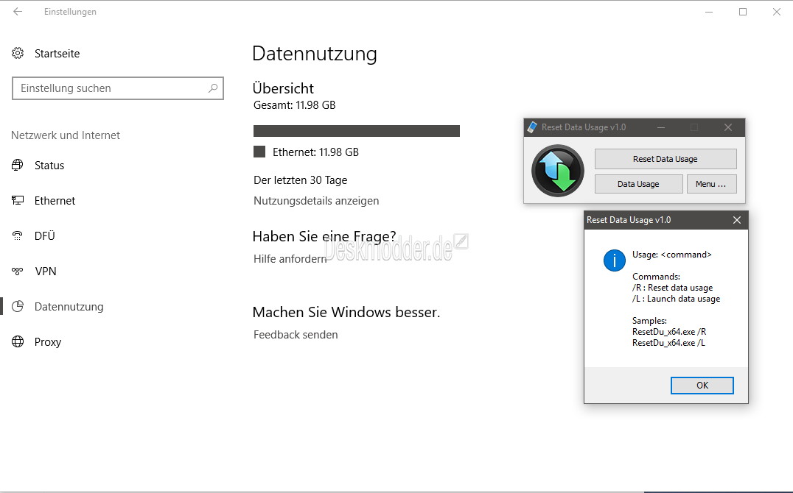Close the Reset Data Usage tool window
The height and width of the screenshot is (493, 793).
pos(728,127)
